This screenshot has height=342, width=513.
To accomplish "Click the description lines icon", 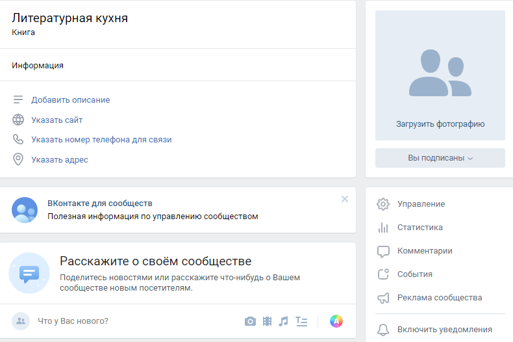I will point(18,99).
